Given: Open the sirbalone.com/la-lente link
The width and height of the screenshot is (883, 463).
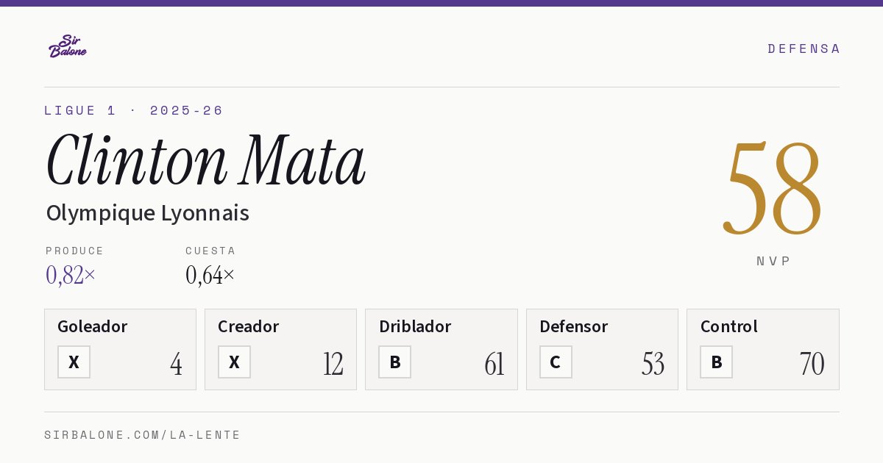Looking at the screenshot, I should (x=143, y=435).
